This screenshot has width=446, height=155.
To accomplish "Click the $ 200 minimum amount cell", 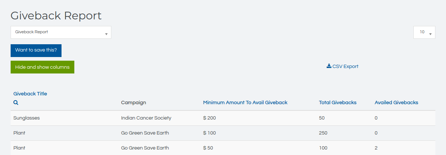I will click(x=209, y=118).
